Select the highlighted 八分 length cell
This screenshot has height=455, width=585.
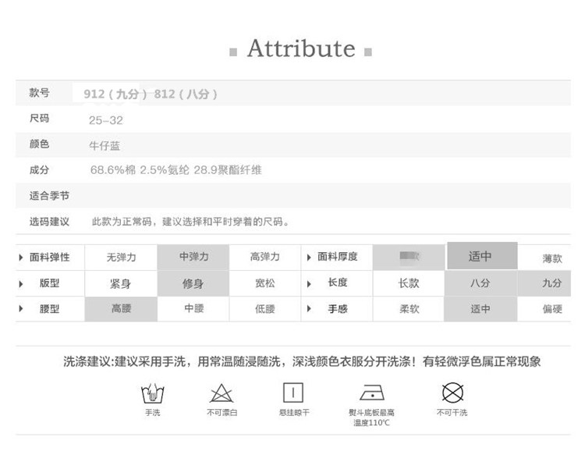[480, 283]
